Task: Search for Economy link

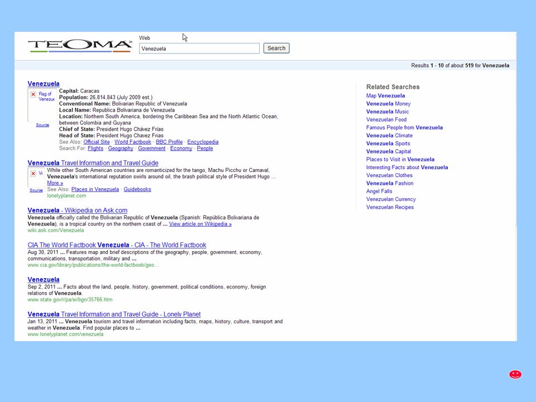Action: click(181, 149)
